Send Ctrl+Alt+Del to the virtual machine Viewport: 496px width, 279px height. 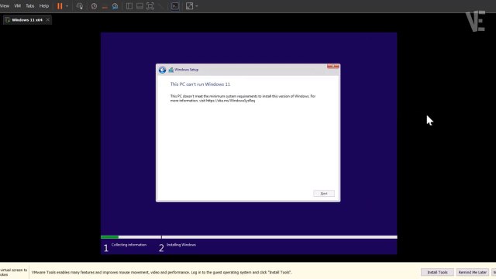[80, 6]
